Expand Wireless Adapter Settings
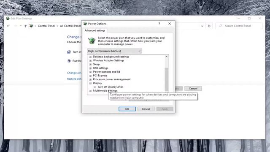 (90, 61)
